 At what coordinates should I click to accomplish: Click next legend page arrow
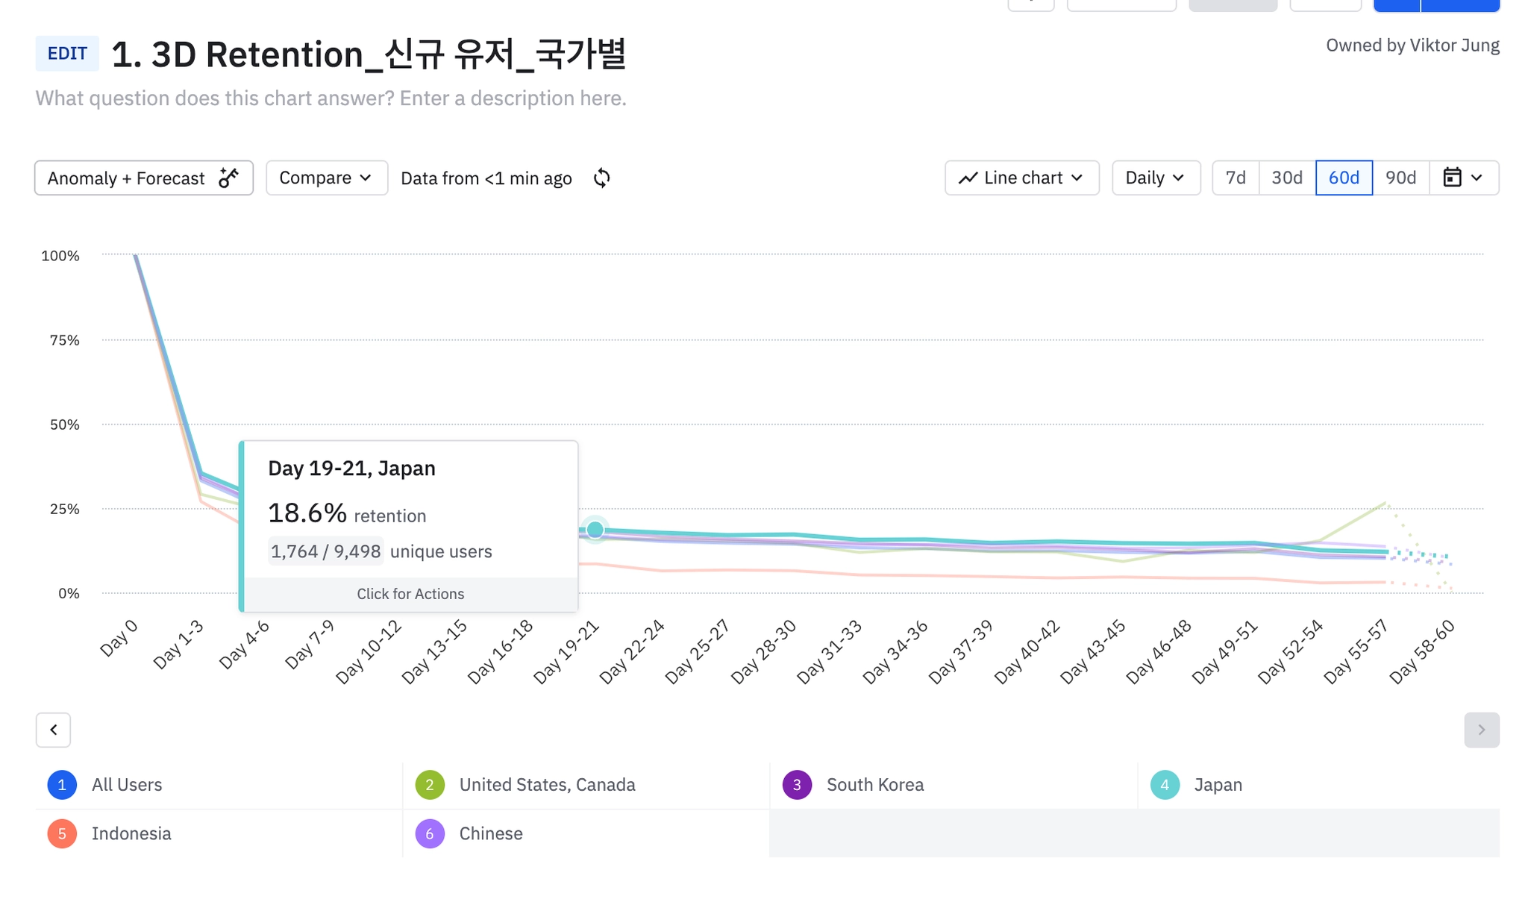click(x=1481, y=730)
